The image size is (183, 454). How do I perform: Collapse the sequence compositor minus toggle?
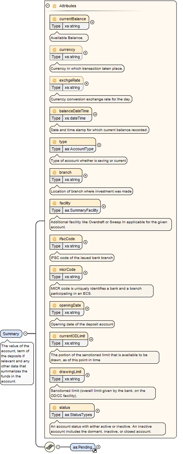coord(58,447)
